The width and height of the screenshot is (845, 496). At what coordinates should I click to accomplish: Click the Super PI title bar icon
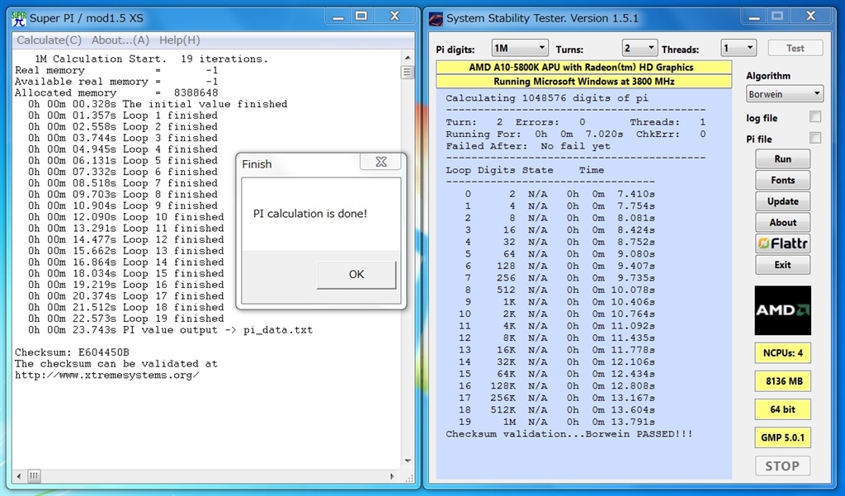[18, 18]
